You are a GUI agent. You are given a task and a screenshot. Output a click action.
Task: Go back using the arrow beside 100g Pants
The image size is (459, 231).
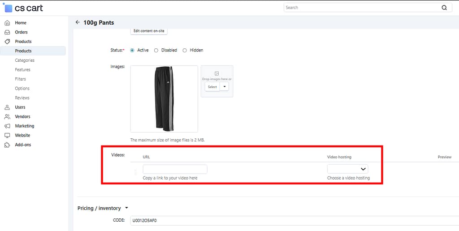(77, 22)
